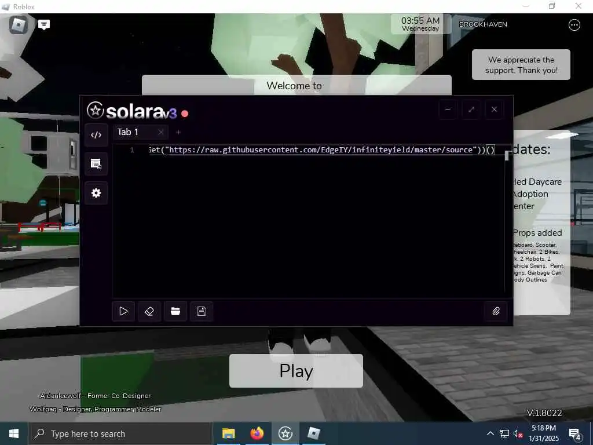Switch to Roblox in the taskbar

coord(313,433)
